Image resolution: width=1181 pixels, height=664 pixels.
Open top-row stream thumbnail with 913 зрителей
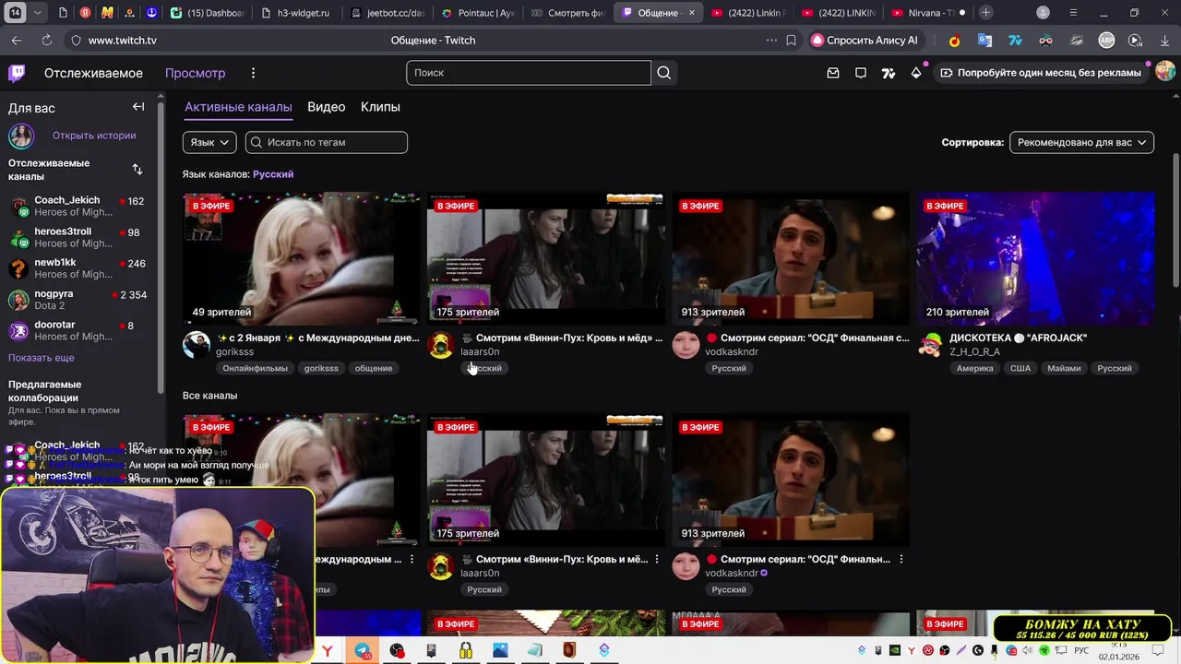tap(791, 258)
